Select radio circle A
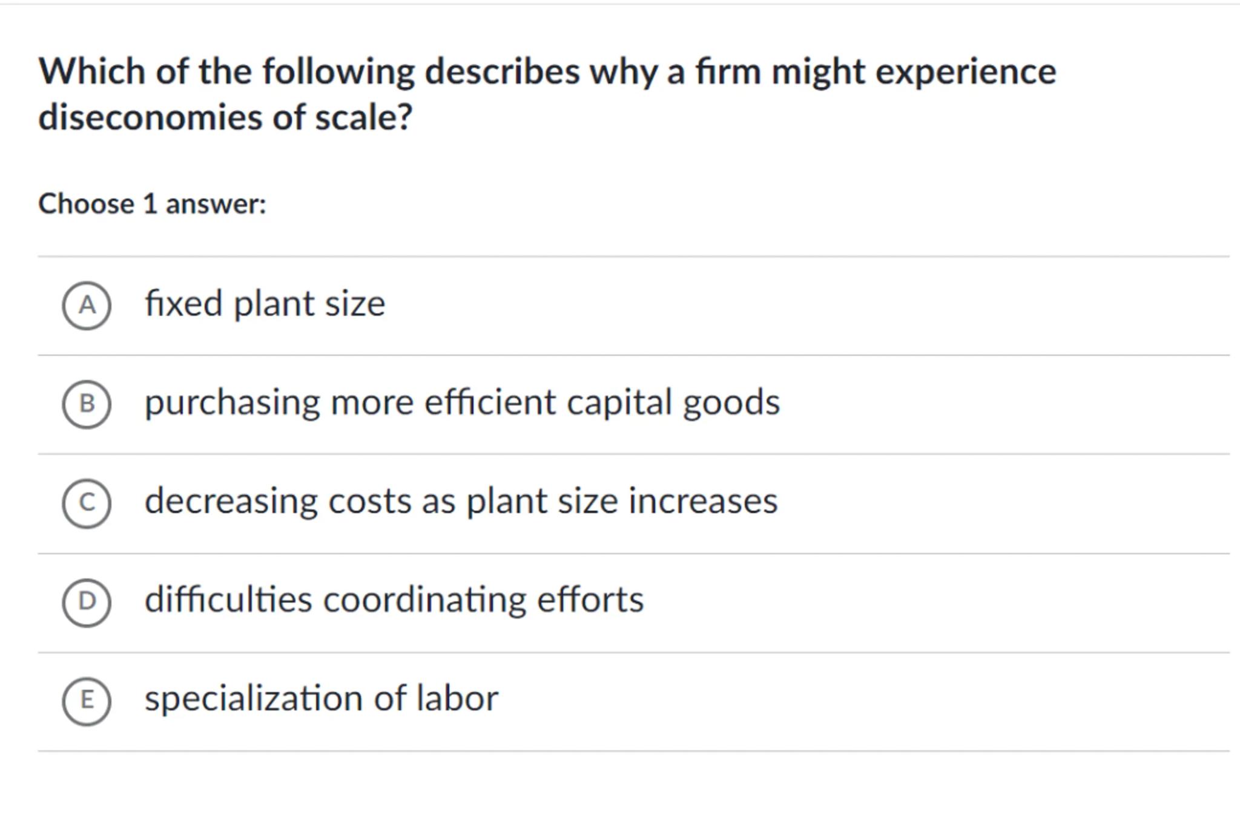Image resolution: width=1240 pixels, height=824 pixels. [x=87, y=306]
